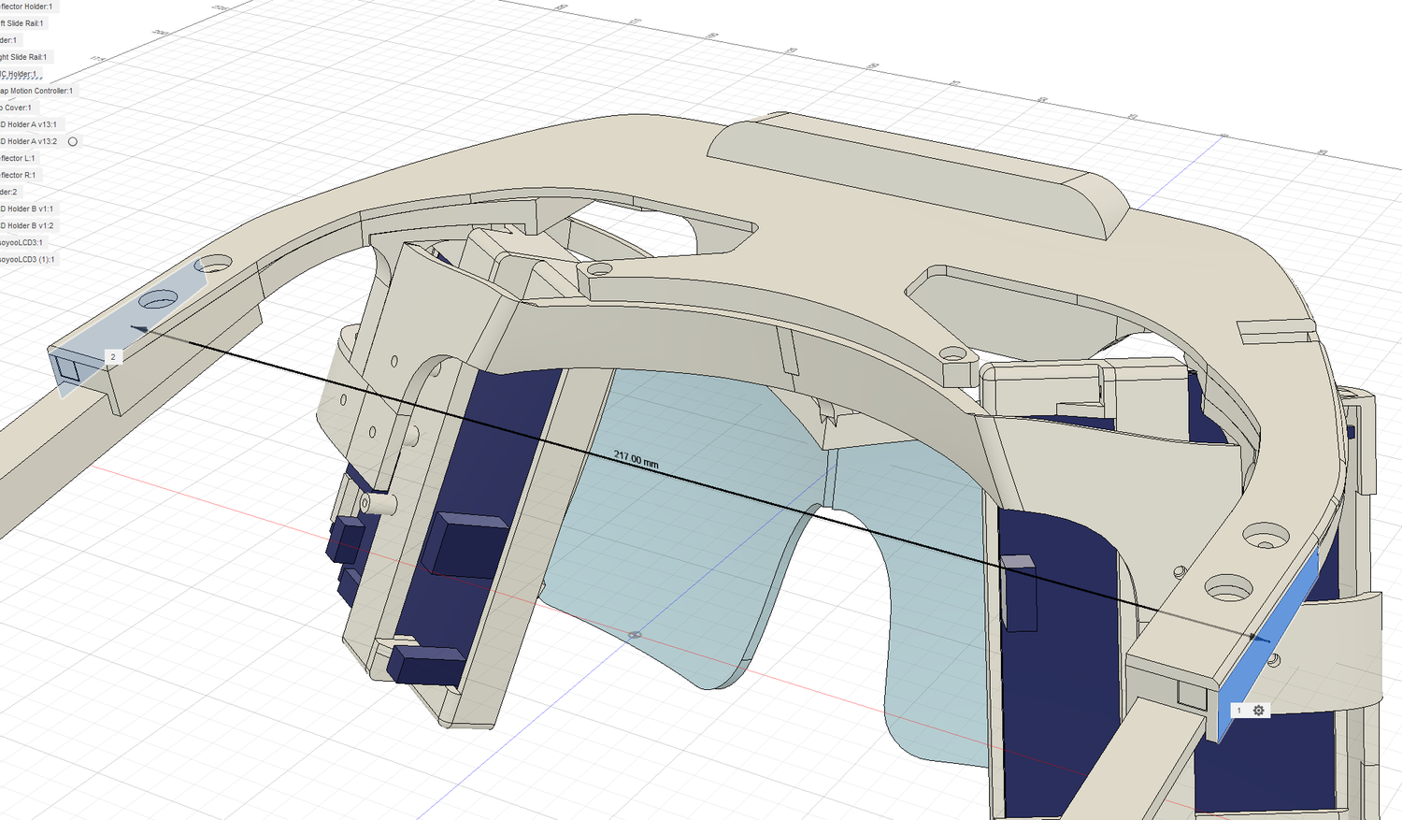Viewport: 1402px width, 820px height.
Task: Select the Reflector L:1 component
Action: pos(18,158)
